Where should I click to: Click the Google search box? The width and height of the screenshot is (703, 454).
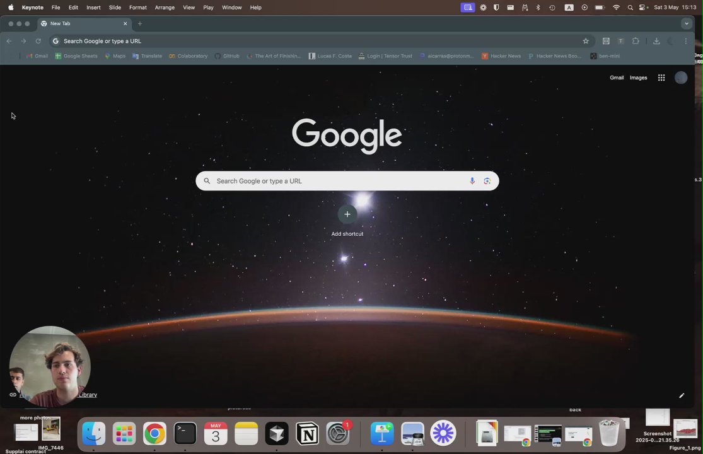(x=347, y=181)
